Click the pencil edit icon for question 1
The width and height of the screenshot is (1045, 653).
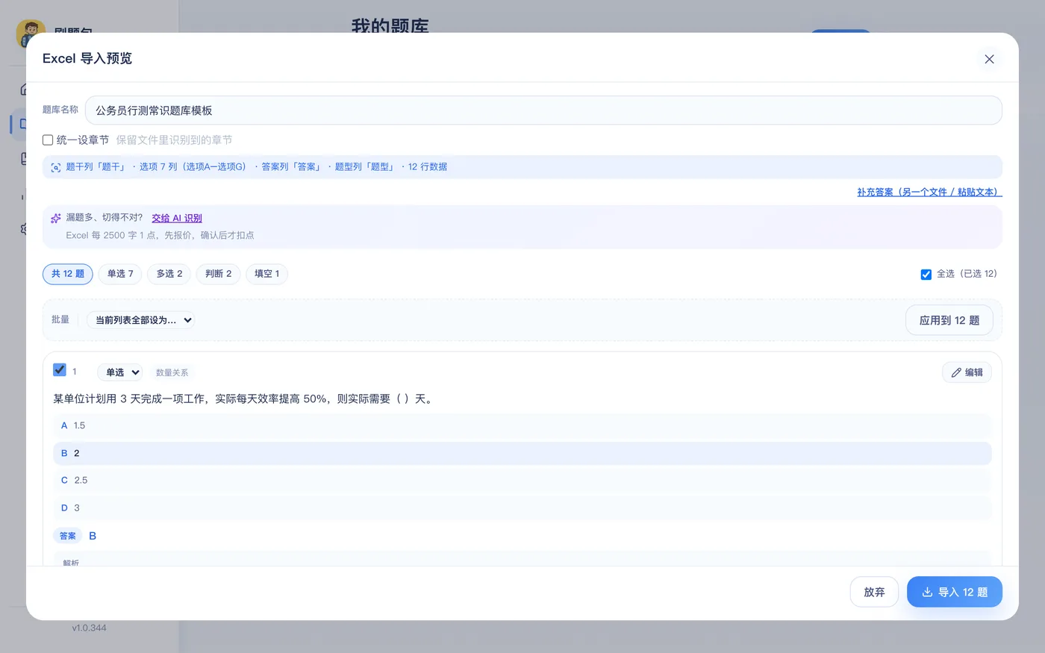(956, 372)
